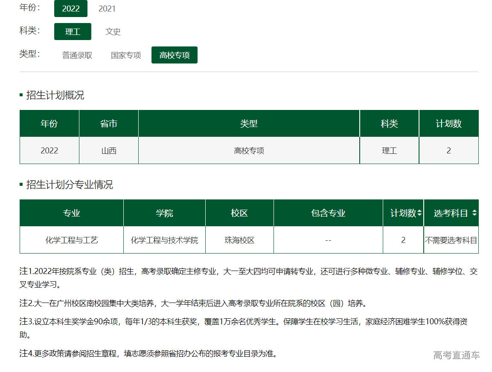Select the 国家专项 type option
Viewport: 492px width, 372px height.
coord(125,55)
